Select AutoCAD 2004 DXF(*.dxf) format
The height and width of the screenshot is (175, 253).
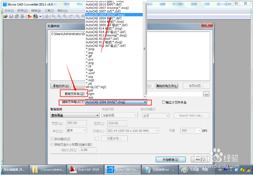(x=114, y=18)
